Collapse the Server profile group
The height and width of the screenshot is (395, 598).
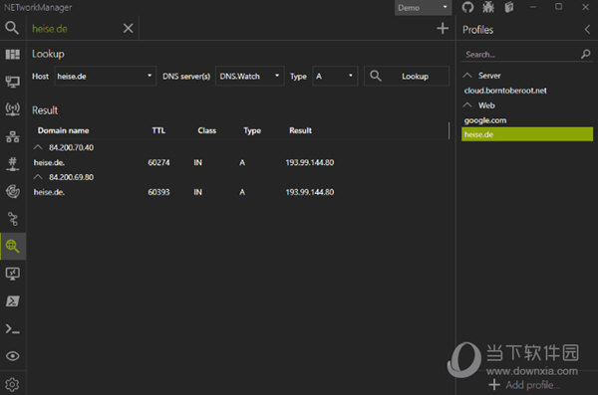pyautogui.click(x=467, y=76)
